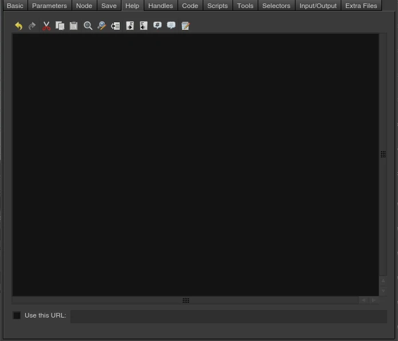This screenshot has height=341, width=398.
Task: Enable the 'Use this URL' checkbox
Action: click(17, 315)
